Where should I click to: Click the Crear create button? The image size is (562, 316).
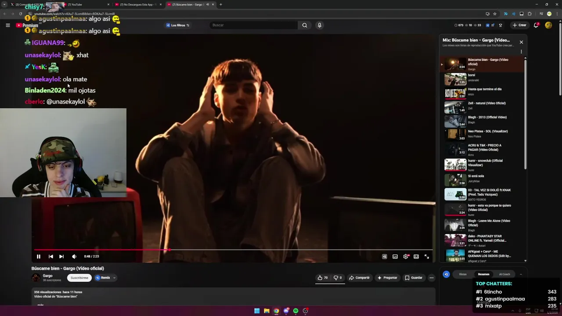pos(519,25)
